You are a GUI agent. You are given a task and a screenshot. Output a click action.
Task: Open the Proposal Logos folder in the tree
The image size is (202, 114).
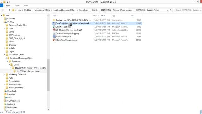point(15,85)
